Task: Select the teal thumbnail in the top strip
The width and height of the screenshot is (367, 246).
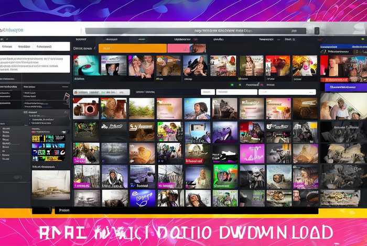Action: 86,66
